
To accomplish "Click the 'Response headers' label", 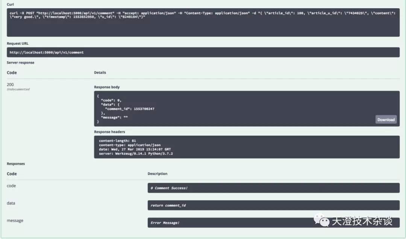I will coord(109,132).
